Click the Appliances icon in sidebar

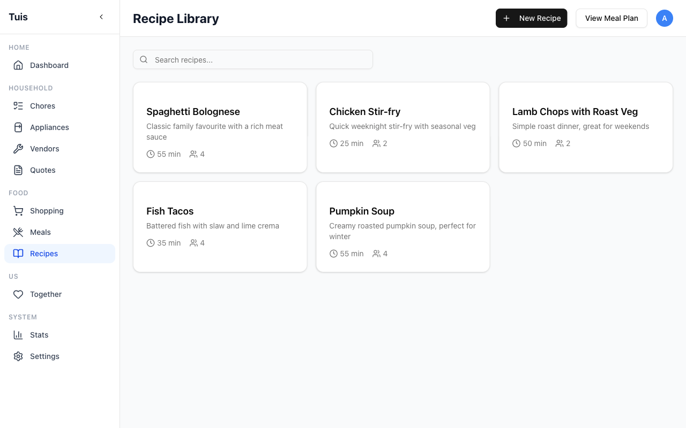click(x=18, y=127)
